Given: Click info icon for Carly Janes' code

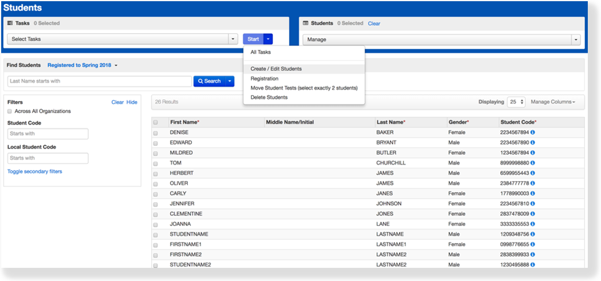Looking at the screenshot, I should pyautogui.click(x=533, y=194).
